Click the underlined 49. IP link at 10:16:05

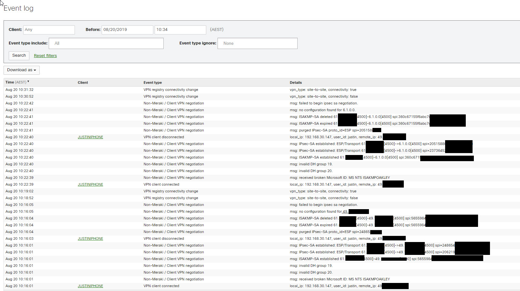click(345, 211)
